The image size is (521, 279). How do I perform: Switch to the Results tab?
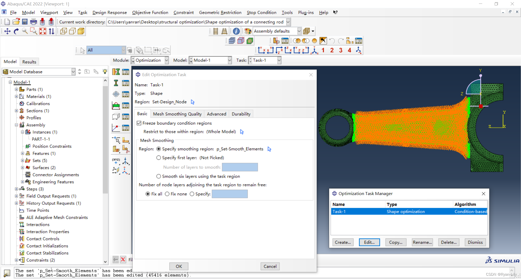click(x=29, y=62)
